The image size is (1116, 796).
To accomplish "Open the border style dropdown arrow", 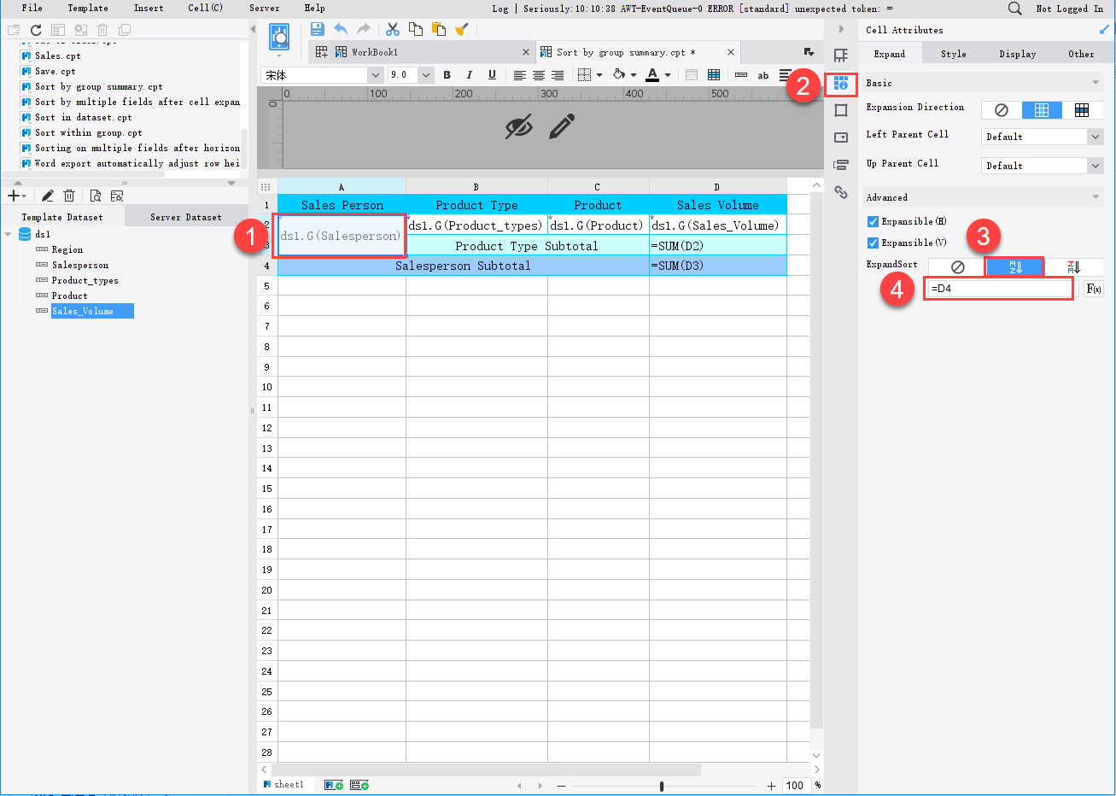I will [599, 75].
